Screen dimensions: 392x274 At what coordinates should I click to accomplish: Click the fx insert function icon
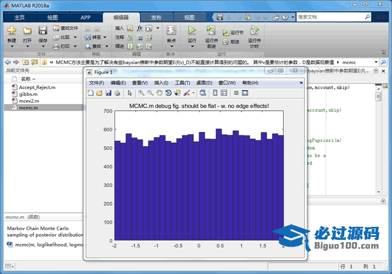coord(139,28)
